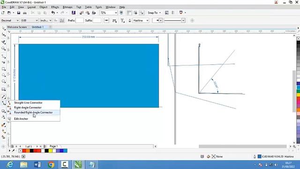Select the Shape tool in toolbox
Screen dimensions: 300x169
click(3, 35)
